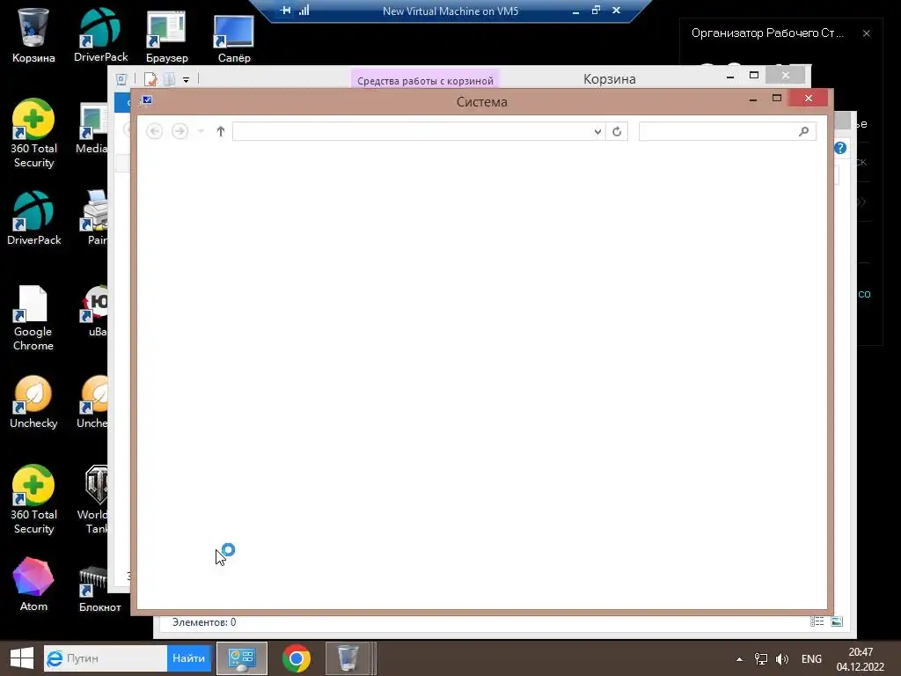Maximize the Система window

point(777,99)
